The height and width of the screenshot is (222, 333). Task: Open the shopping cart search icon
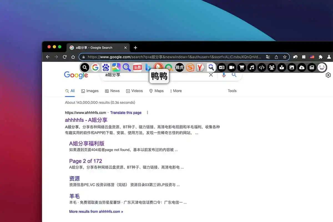pos(241,67)
